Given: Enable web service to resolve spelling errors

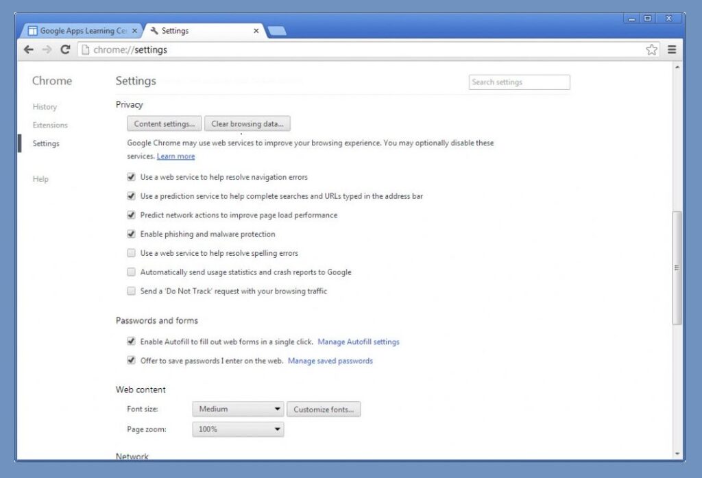Looking at the screenshot, I should point(131,252).
